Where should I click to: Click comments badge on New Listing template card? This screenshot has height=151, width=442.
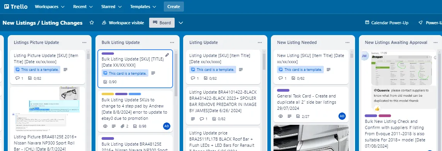pos(282,78)
